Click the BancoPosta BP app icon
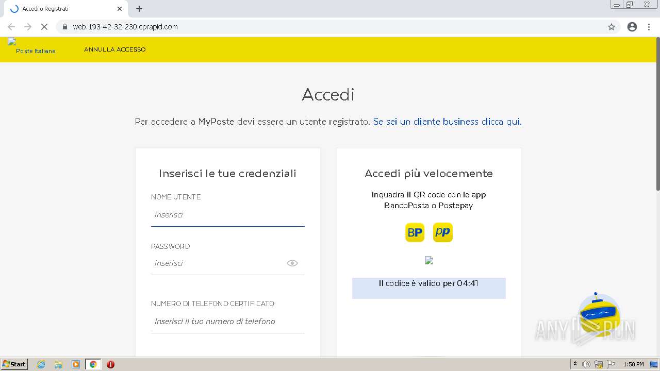660x371 pixels. point(415,232)
